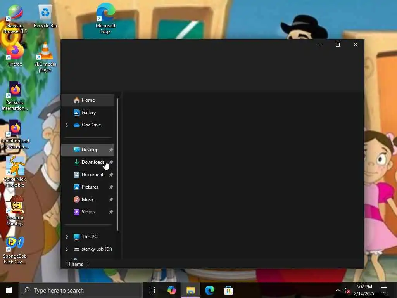Open Microsoft Edge from the taskbar
Viewport: 397px width, 298px height.
click(x=210, y=290)
